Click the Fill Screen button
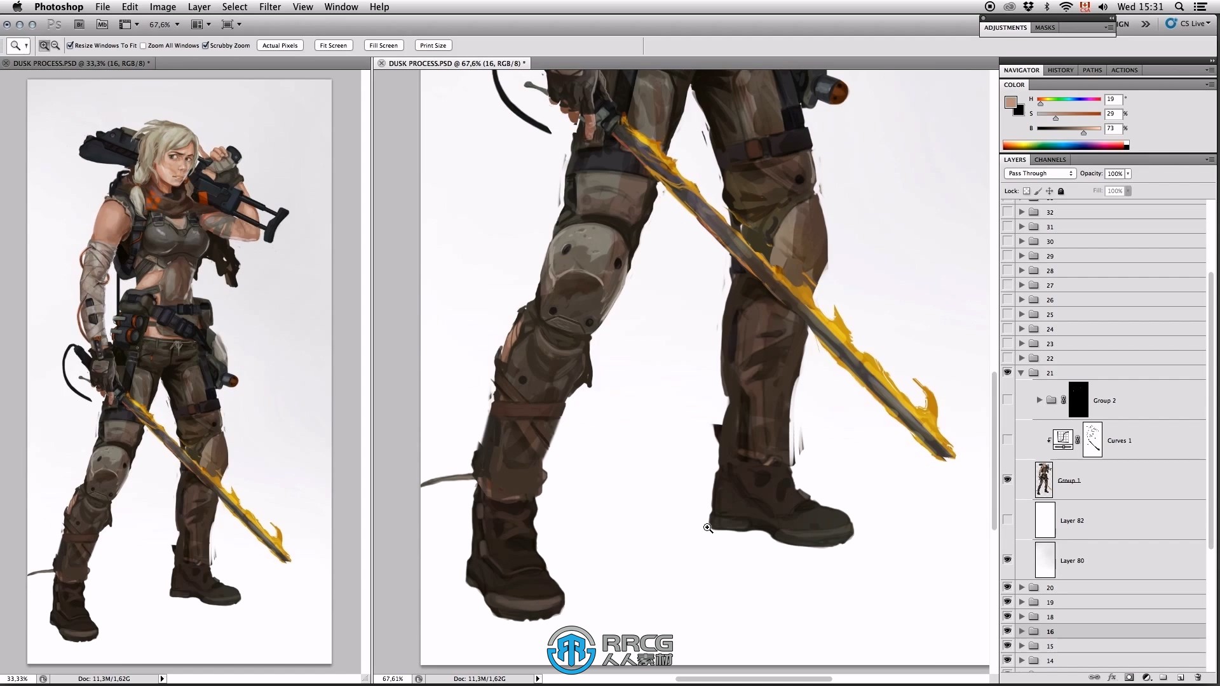 click(384, 45)
